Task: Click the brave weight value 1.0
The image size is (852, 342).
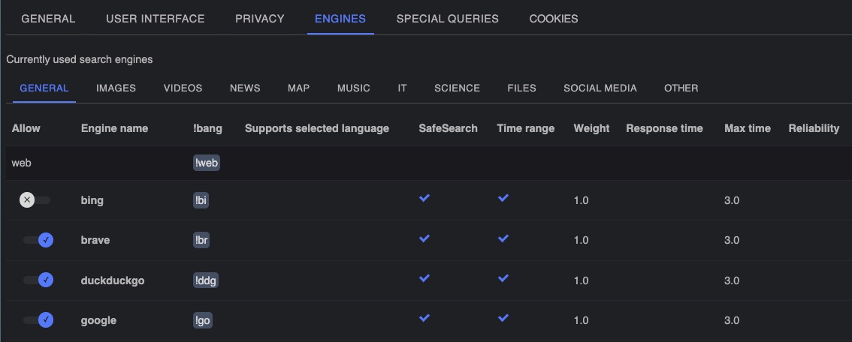Action: 581,240
